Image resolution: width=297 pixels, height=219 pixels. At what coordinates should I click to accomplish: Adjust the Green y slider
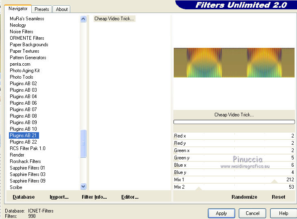tap(234, 158)
